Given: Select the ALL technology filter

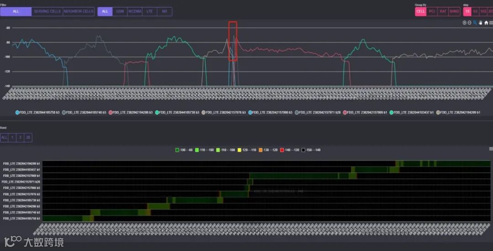Looking at the screenshot, I should tap(105, 11).
